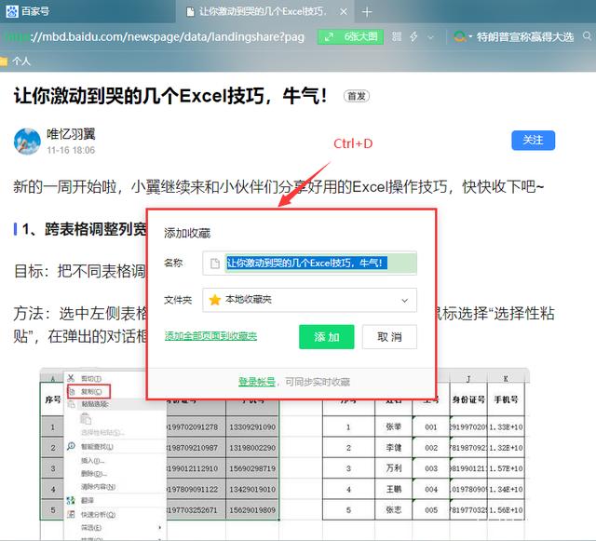Screen dimensions: 596x541
Task: Select 清除内容 in the context menu
Action: pos(98,487)
